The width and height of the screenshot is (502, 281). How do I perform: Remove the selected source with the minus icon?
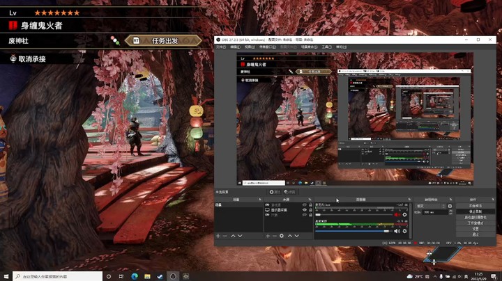[275, 236]
